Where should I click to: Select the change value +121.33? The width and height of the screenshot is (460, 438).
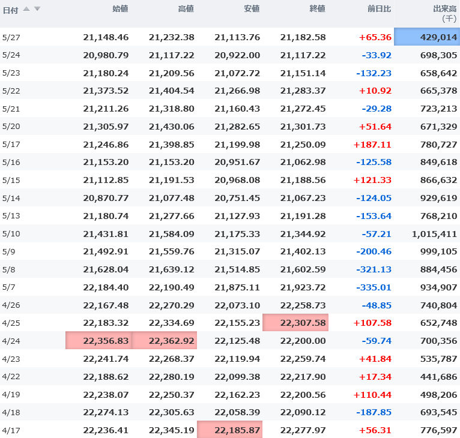pyautogui.click(x=372, y=180)
